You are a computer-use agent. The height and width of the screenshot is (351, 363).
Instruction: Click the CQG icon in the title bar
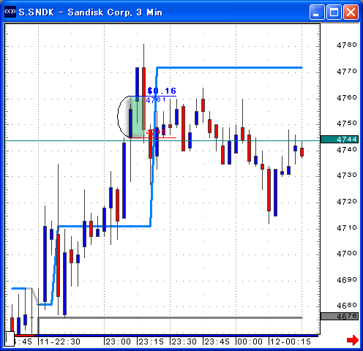[10, 12]
